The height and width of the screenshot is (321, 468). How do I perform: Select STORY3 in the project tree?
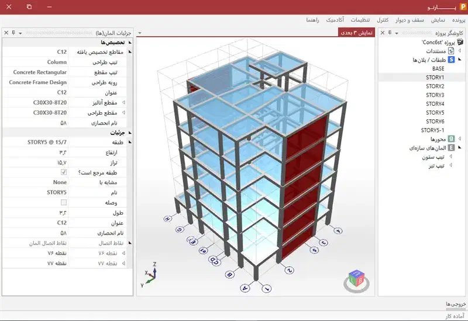coord(435,95)
